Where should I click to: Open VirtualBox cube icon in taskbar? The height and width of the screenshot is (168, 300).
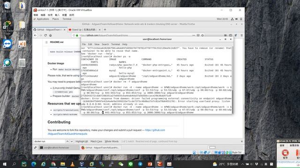click(x=82, y=164)
